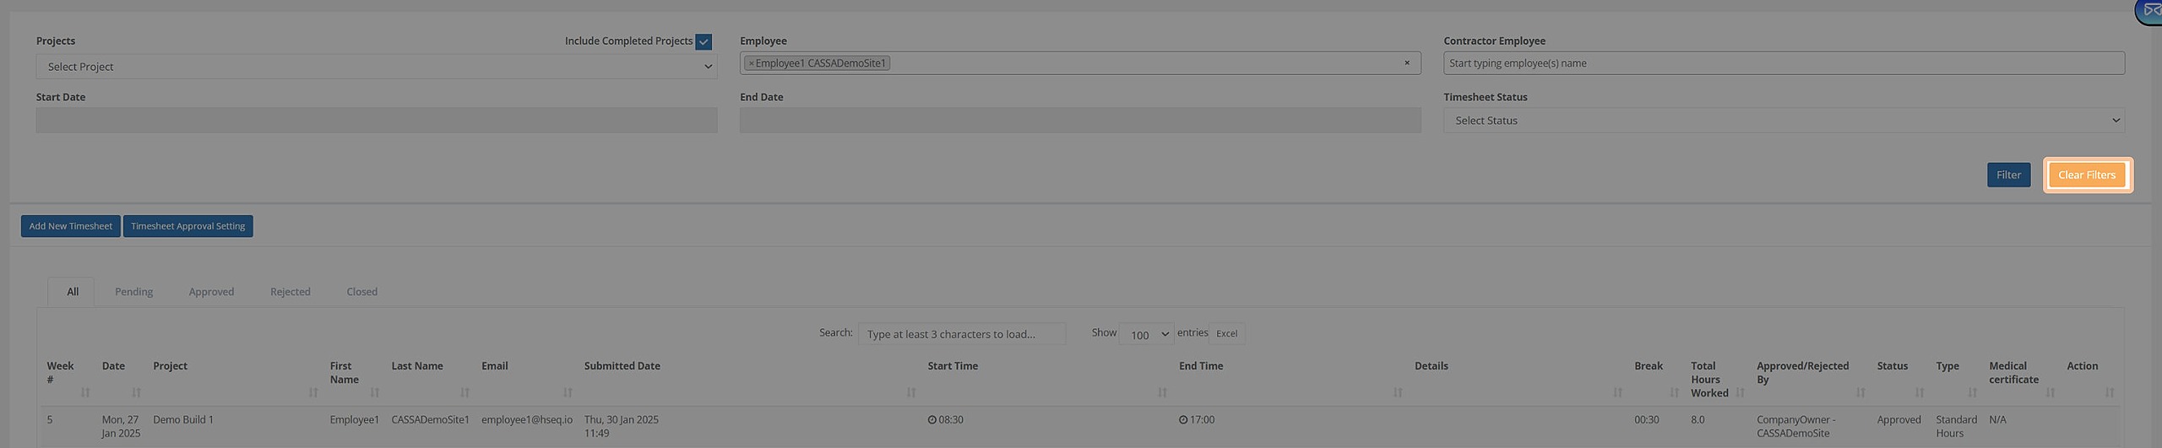
Task: Open Timesheet Approval Setting
Action: pyautogui.click(x=187, y=226)
